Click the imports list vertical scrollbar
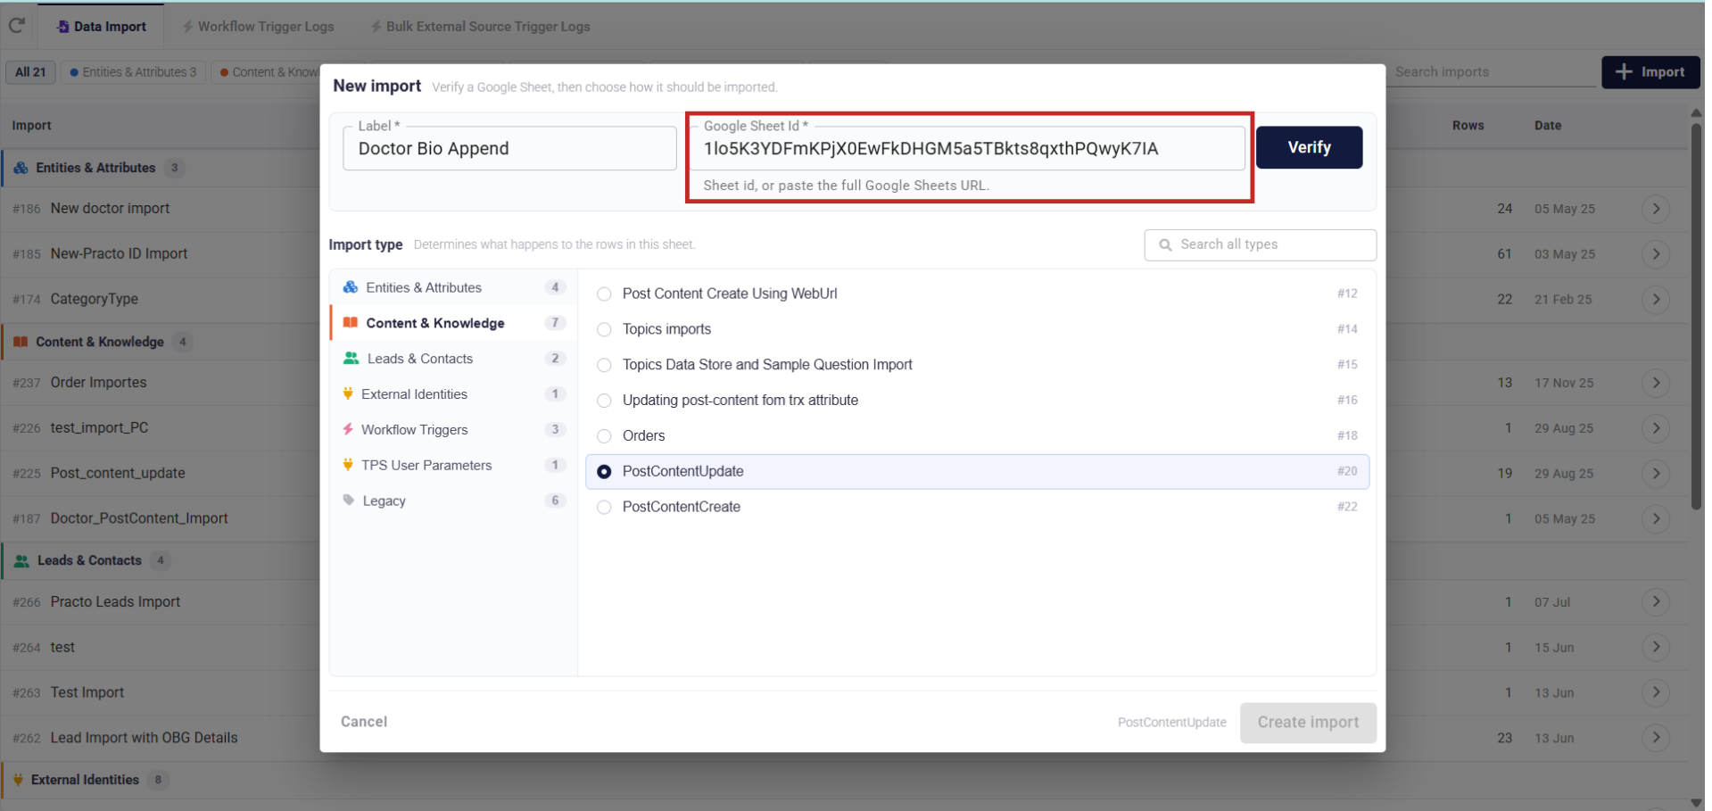Screen dimensions: 1712x811 1696,316
